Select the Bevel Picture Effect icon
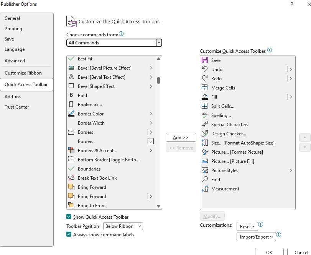The image size is (311, 255). [x=71, y=68]
